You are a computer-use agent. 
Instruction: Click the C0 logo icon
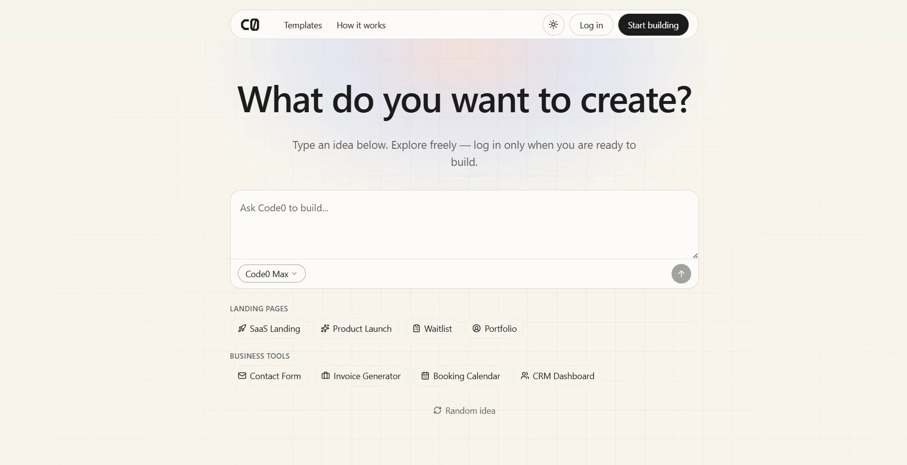point(250,25)
